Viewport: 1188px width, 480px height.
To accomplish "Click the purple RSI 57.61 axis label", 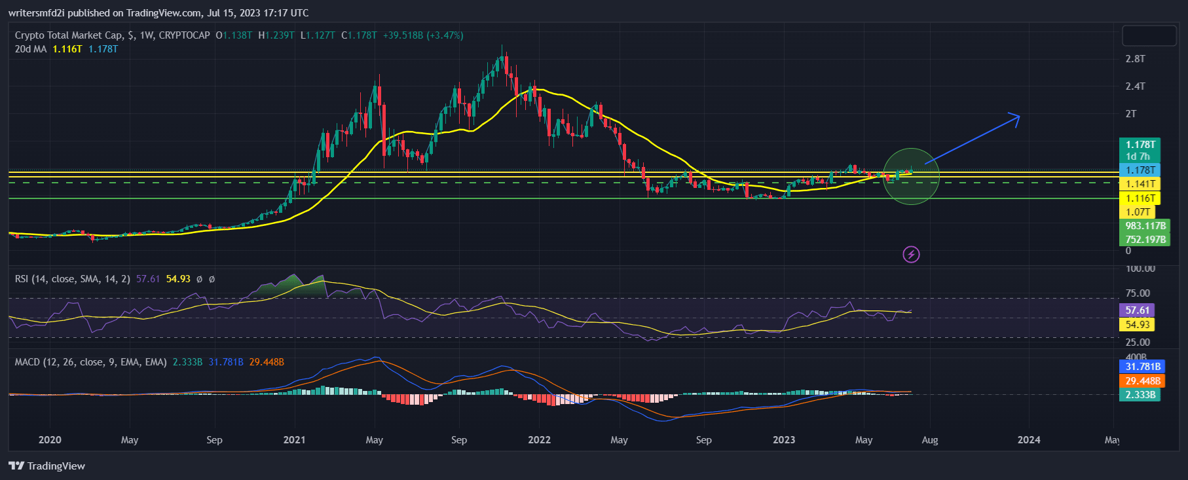I will coord(1137,310).
